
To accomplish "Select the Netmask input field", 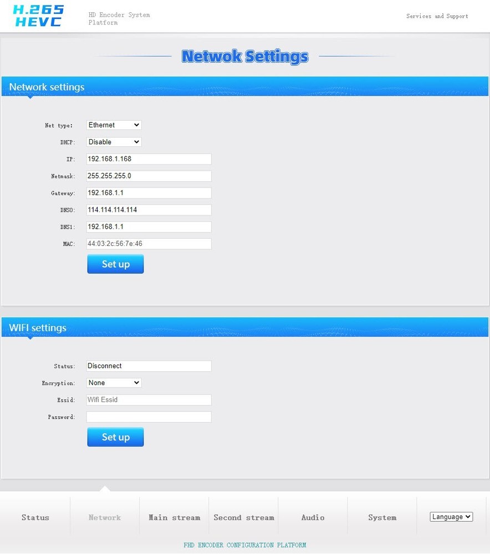I will click(x=149, y=176).
